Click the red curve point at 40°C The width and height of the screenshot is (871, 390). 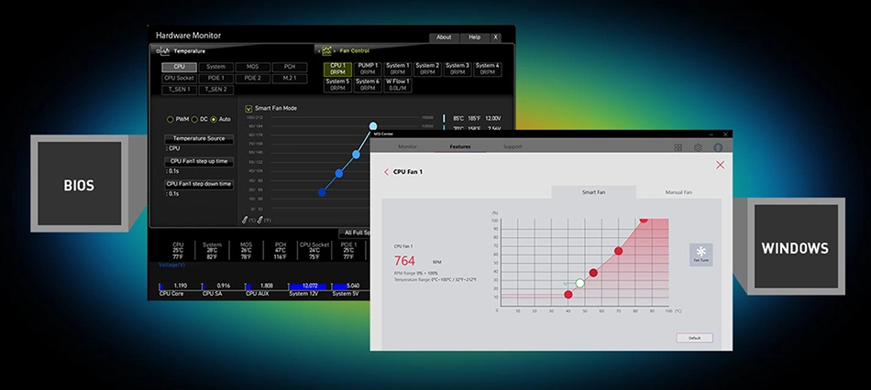[x=568, y=295]
